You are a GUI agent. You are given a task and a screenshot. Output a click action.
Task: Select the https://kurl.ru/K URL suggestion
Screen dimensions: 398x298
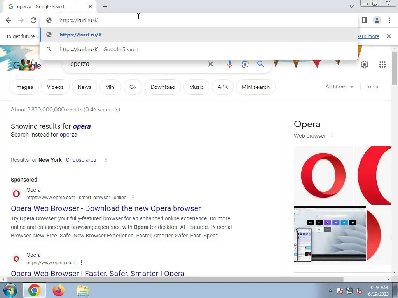[x=199, y=35]
